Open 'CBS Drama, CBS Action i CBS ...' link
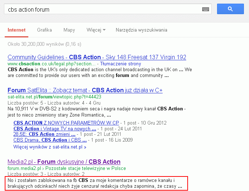The width and height of the screenshot is (249, 191). (x=50, y=140)
